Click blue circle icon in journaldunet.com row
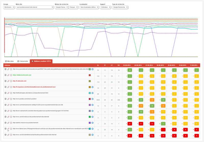Screen dimensions: 204x142 [x=93, y=69]
